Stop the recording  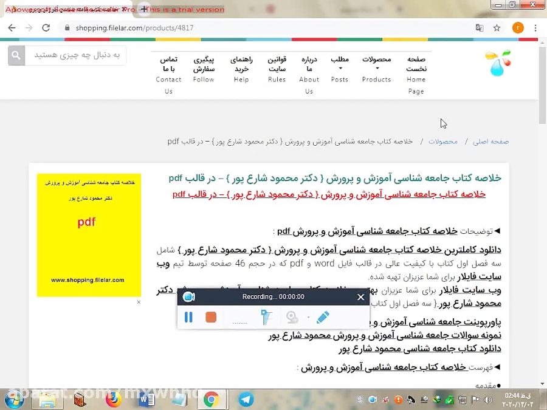click(x=211, y=317)
